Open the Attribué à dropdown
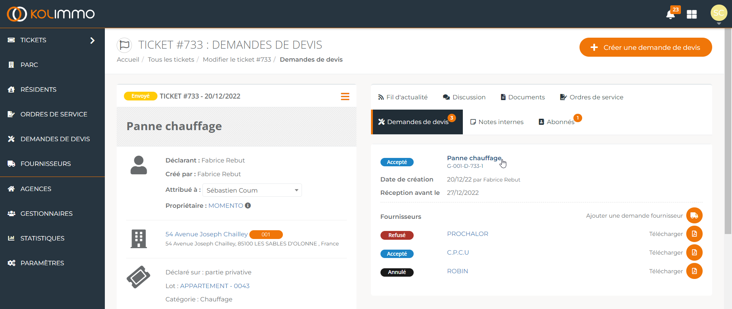 click(252, 190)
